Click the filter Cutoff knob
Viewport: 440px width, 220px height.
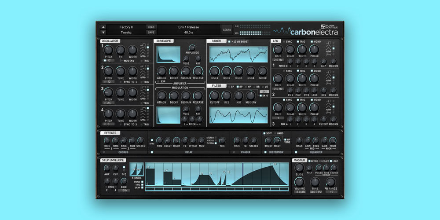[214, 95]
